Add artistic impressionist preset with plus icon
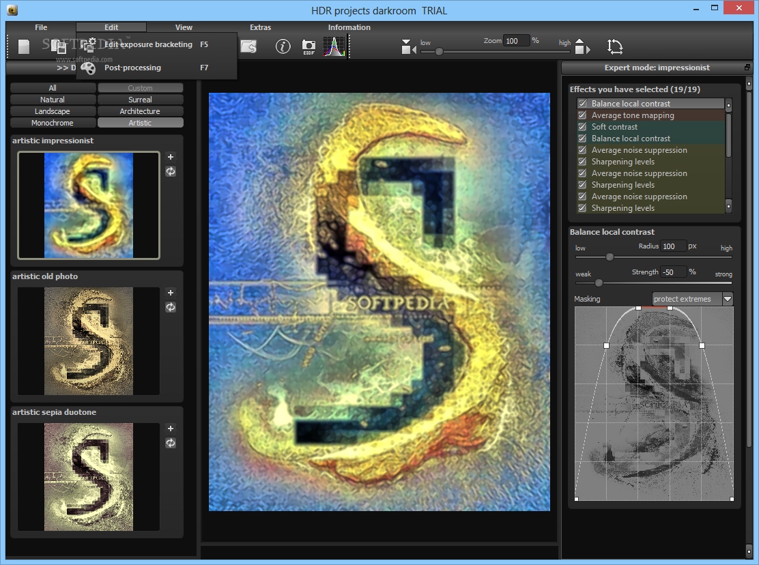The image size is (759, 565). tap(171, 157)
